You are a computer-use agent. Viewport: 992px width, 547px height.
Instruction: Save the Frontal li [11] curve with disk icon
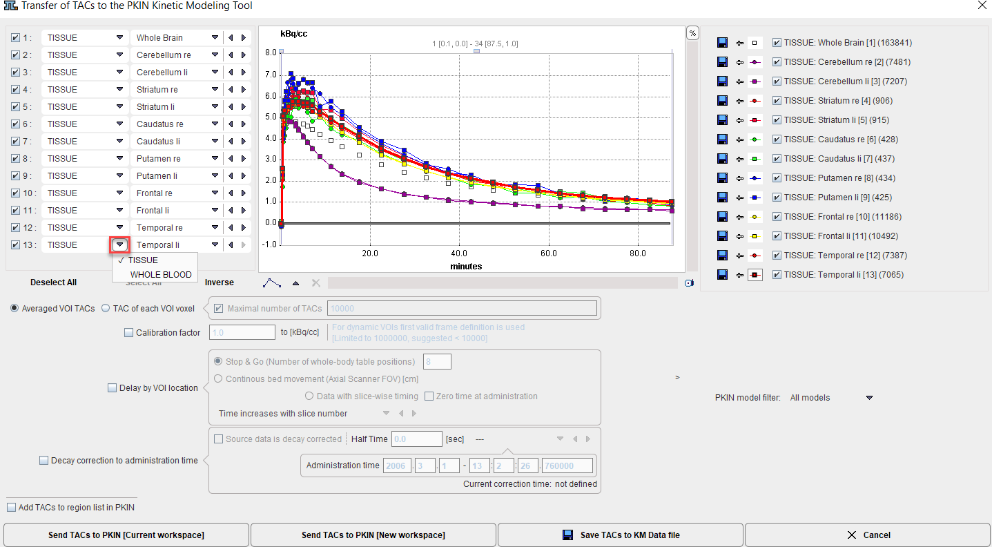tap(722, 236)
